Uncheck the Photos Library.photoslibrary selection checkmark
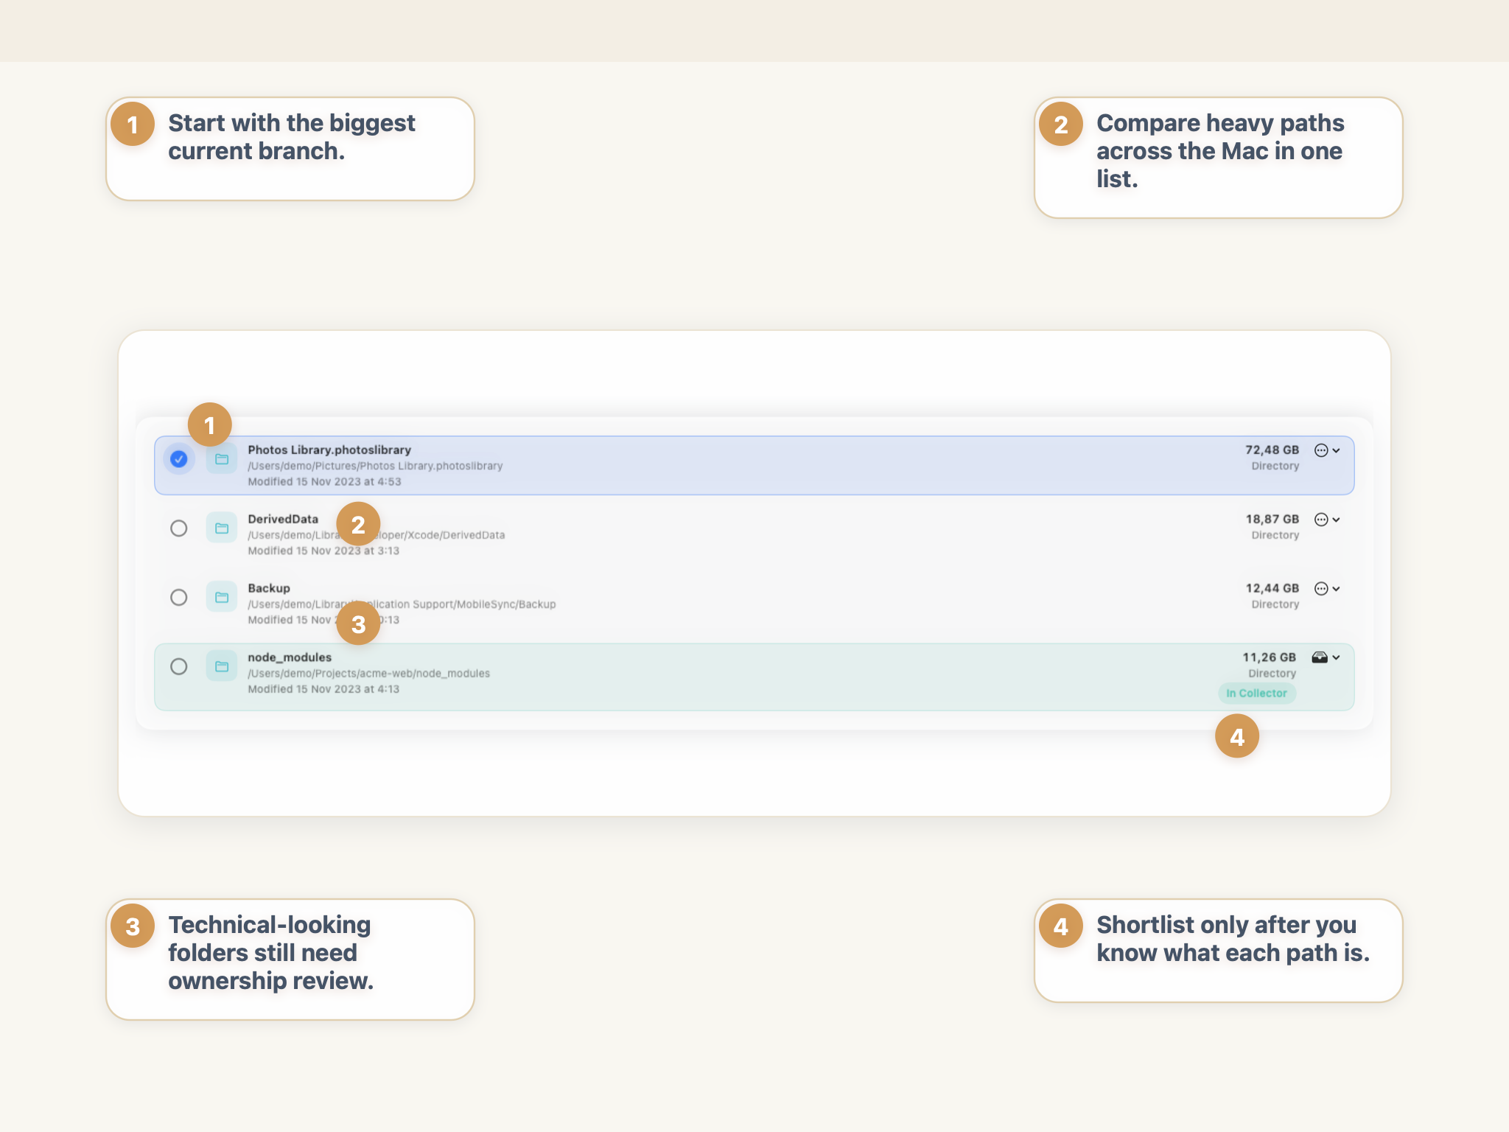Screen dimensions: 1509x1132 [179, 459]
